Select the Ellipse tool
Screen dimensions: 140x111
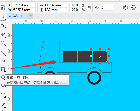pyautogui.click(x=3, y=77)
